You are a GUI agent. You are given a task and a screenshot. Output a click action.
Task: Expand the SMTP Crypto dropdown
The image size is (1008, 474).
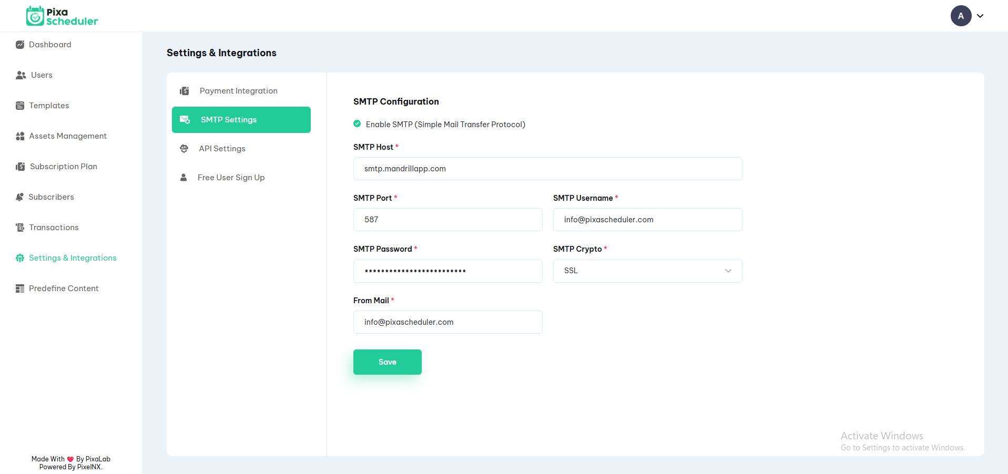(x=647, y=271)
